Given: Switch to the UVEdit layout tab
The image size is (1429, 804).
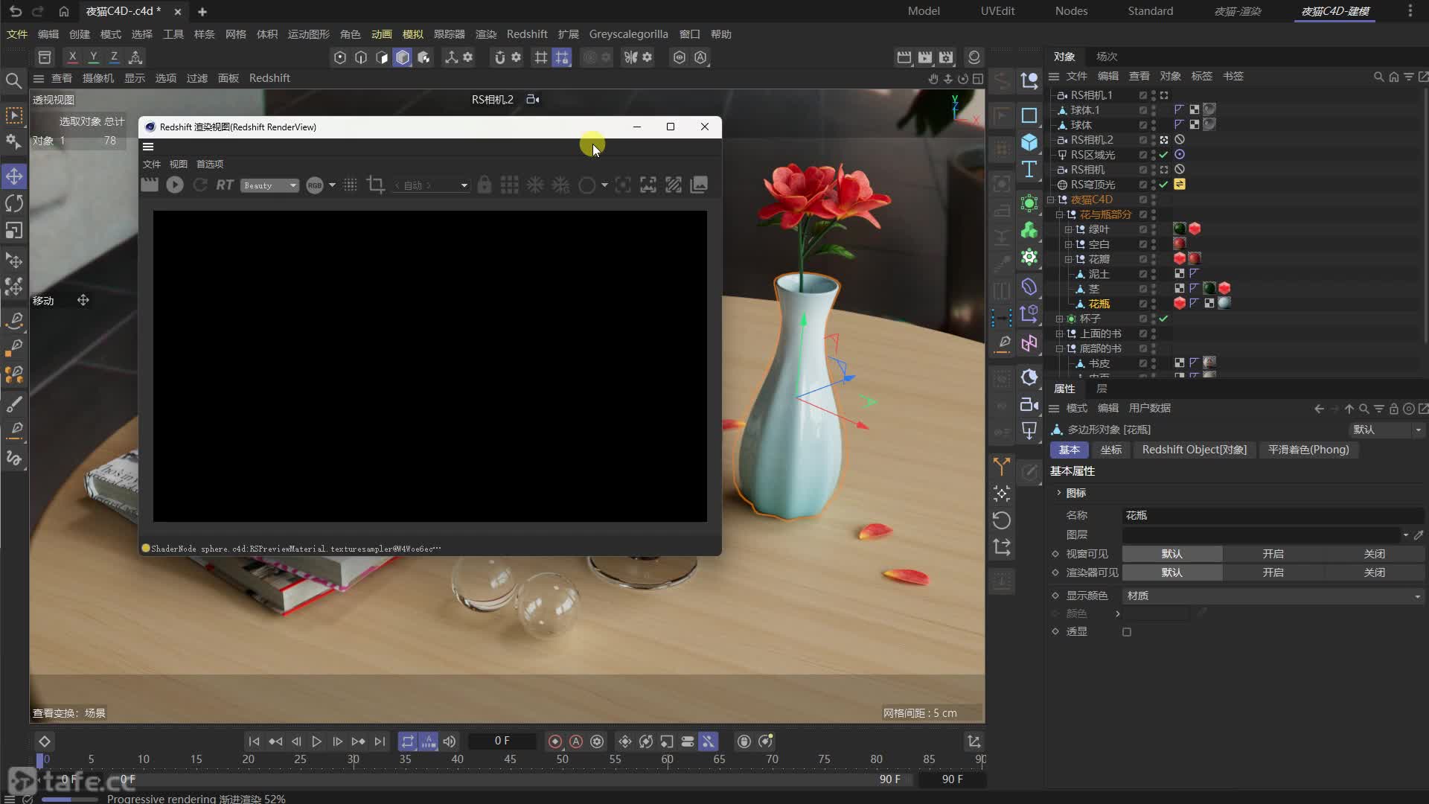Looking at the screenshot, I should [997, 11].
